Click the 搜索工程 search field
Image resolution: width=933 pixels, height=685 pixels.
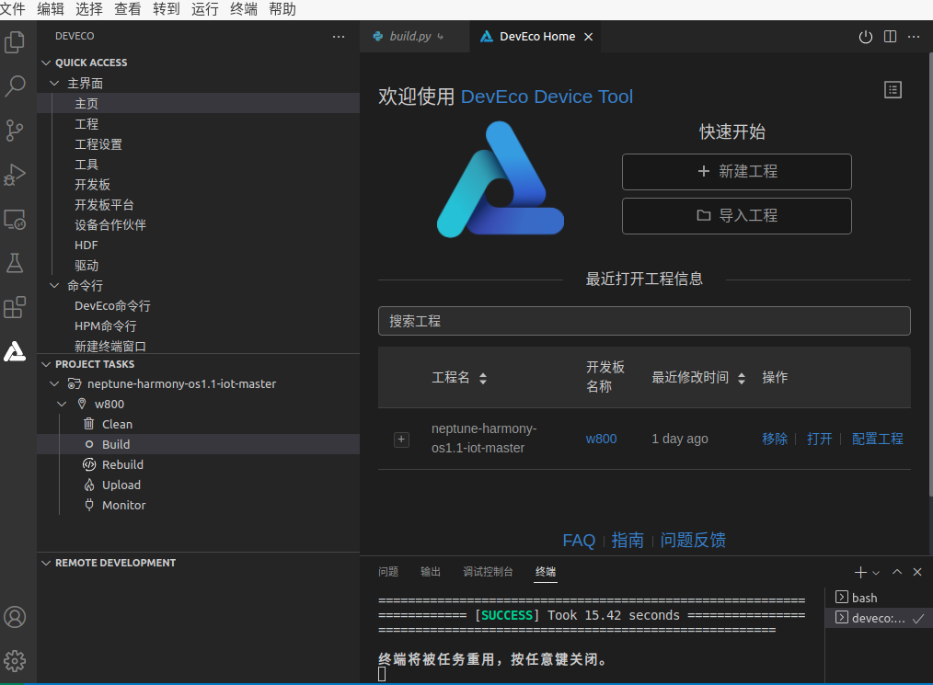tap(644, 321)
